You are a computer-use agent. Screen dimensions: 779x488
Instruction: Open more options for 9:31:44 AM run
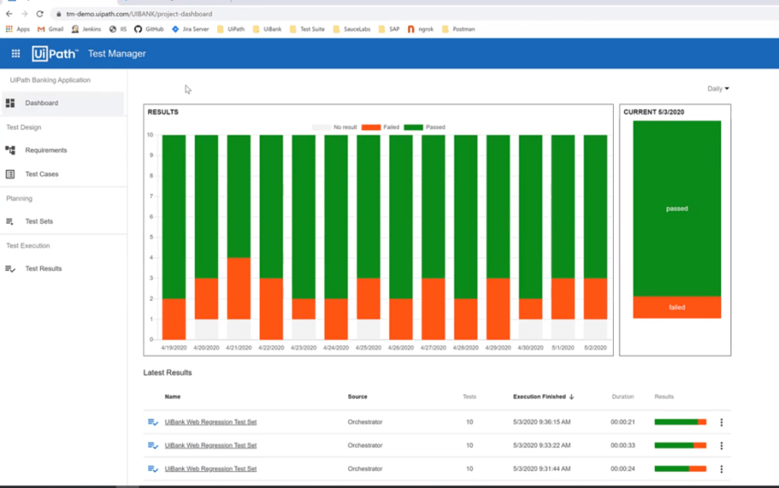(722, 469)
